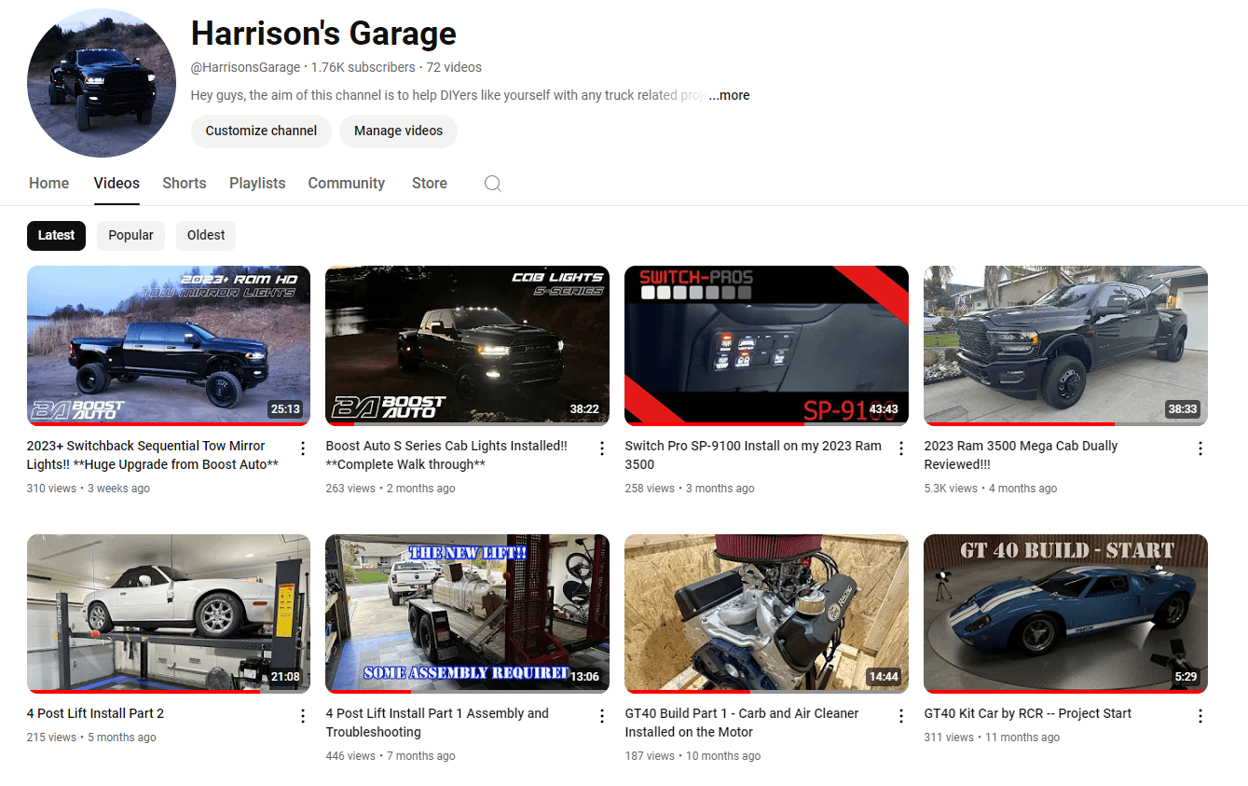The image size is (1248, 786).
Task: Expand channel description with ...more
Action: pyautogui.click(x=729, y=95)
